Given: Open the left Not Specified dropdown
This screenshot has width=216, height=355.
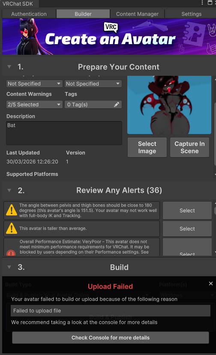Looking at the screenshot, I should tap(34, 84).
